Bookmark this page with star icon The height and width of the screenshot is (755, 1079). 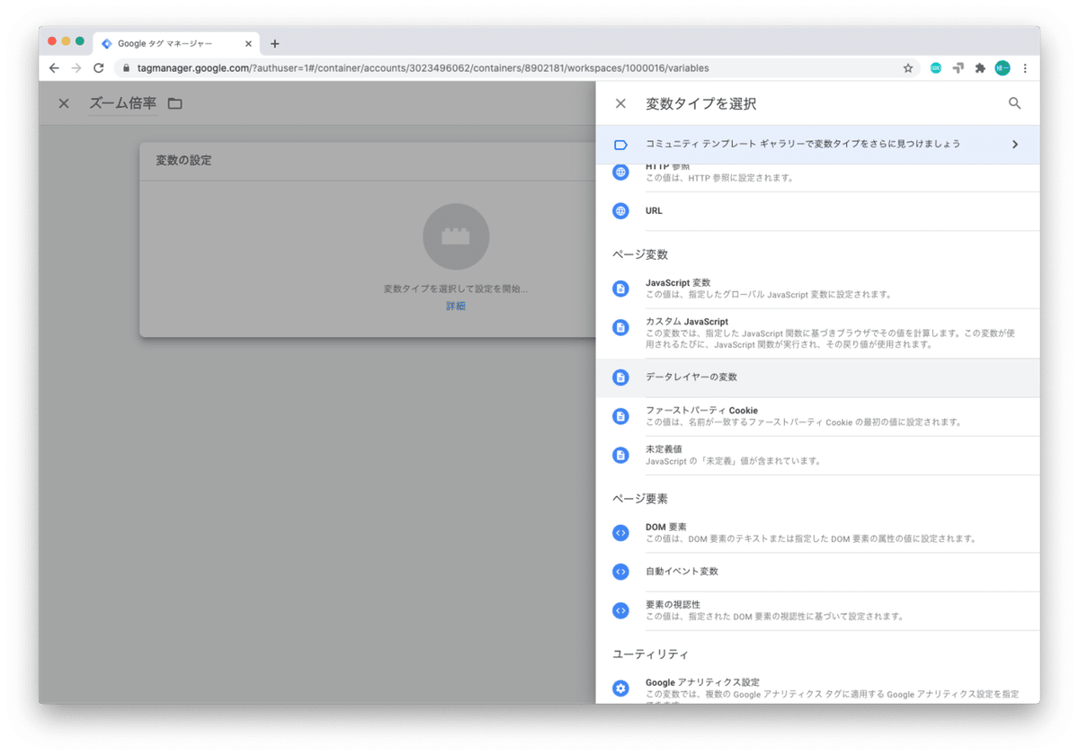tap(908, 68)
